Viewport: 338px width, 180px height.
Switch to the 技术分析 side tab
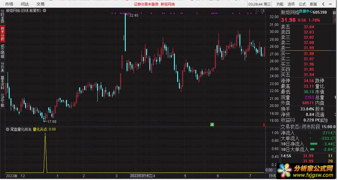(2, 34)
